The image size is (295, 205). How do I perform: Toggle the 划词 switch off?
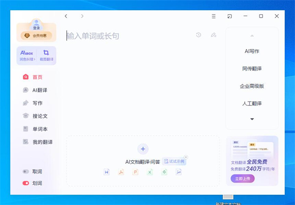(26, 183)
